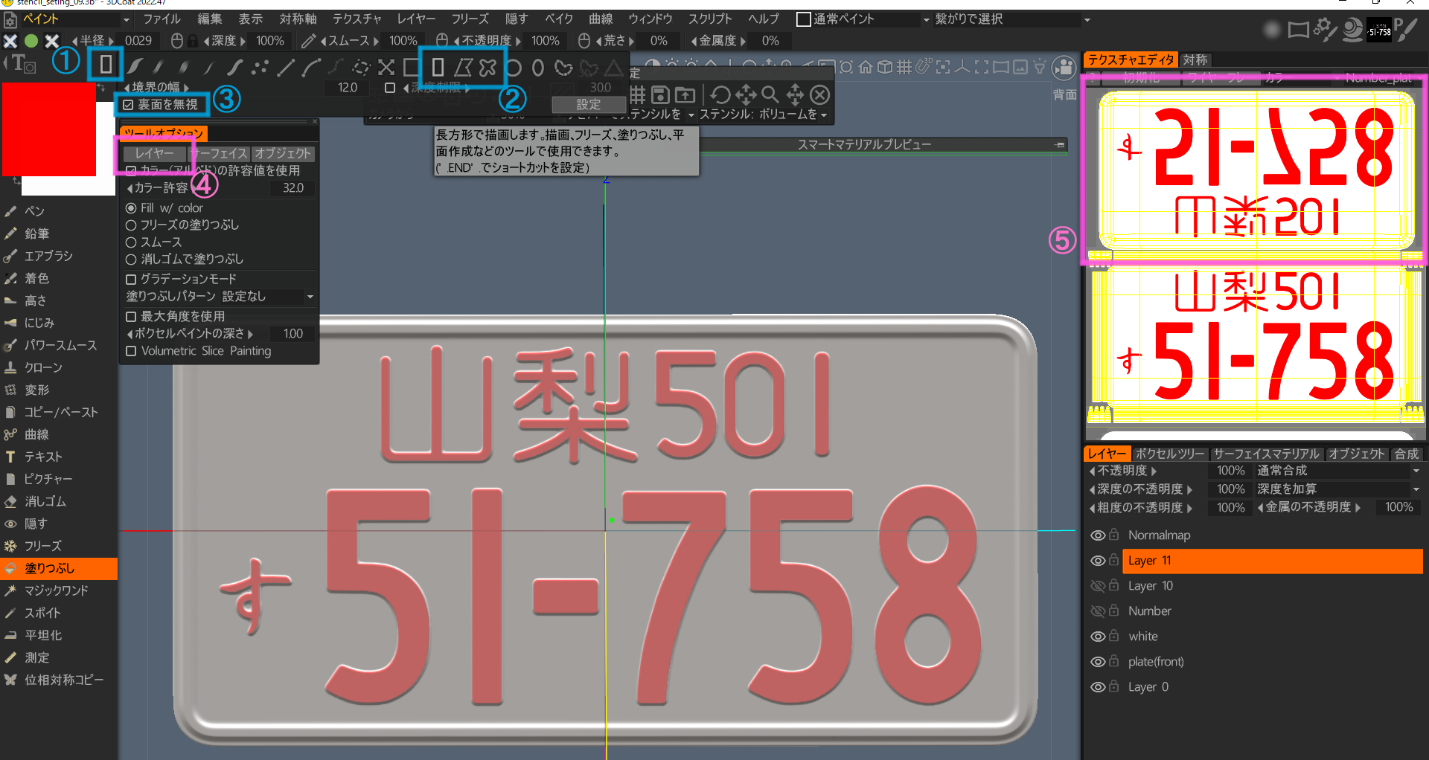Choose the straight line stroke mode icon
Viewport: 1429px width, 760px height.
(285, 68)
